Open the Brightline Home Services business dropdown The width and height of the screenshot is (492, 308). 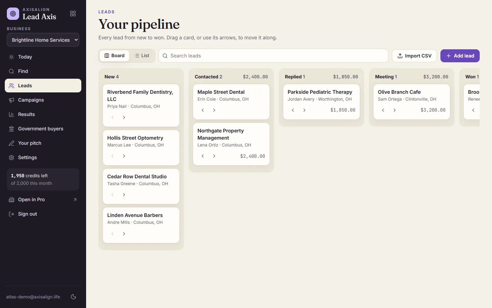pos(43,40)
